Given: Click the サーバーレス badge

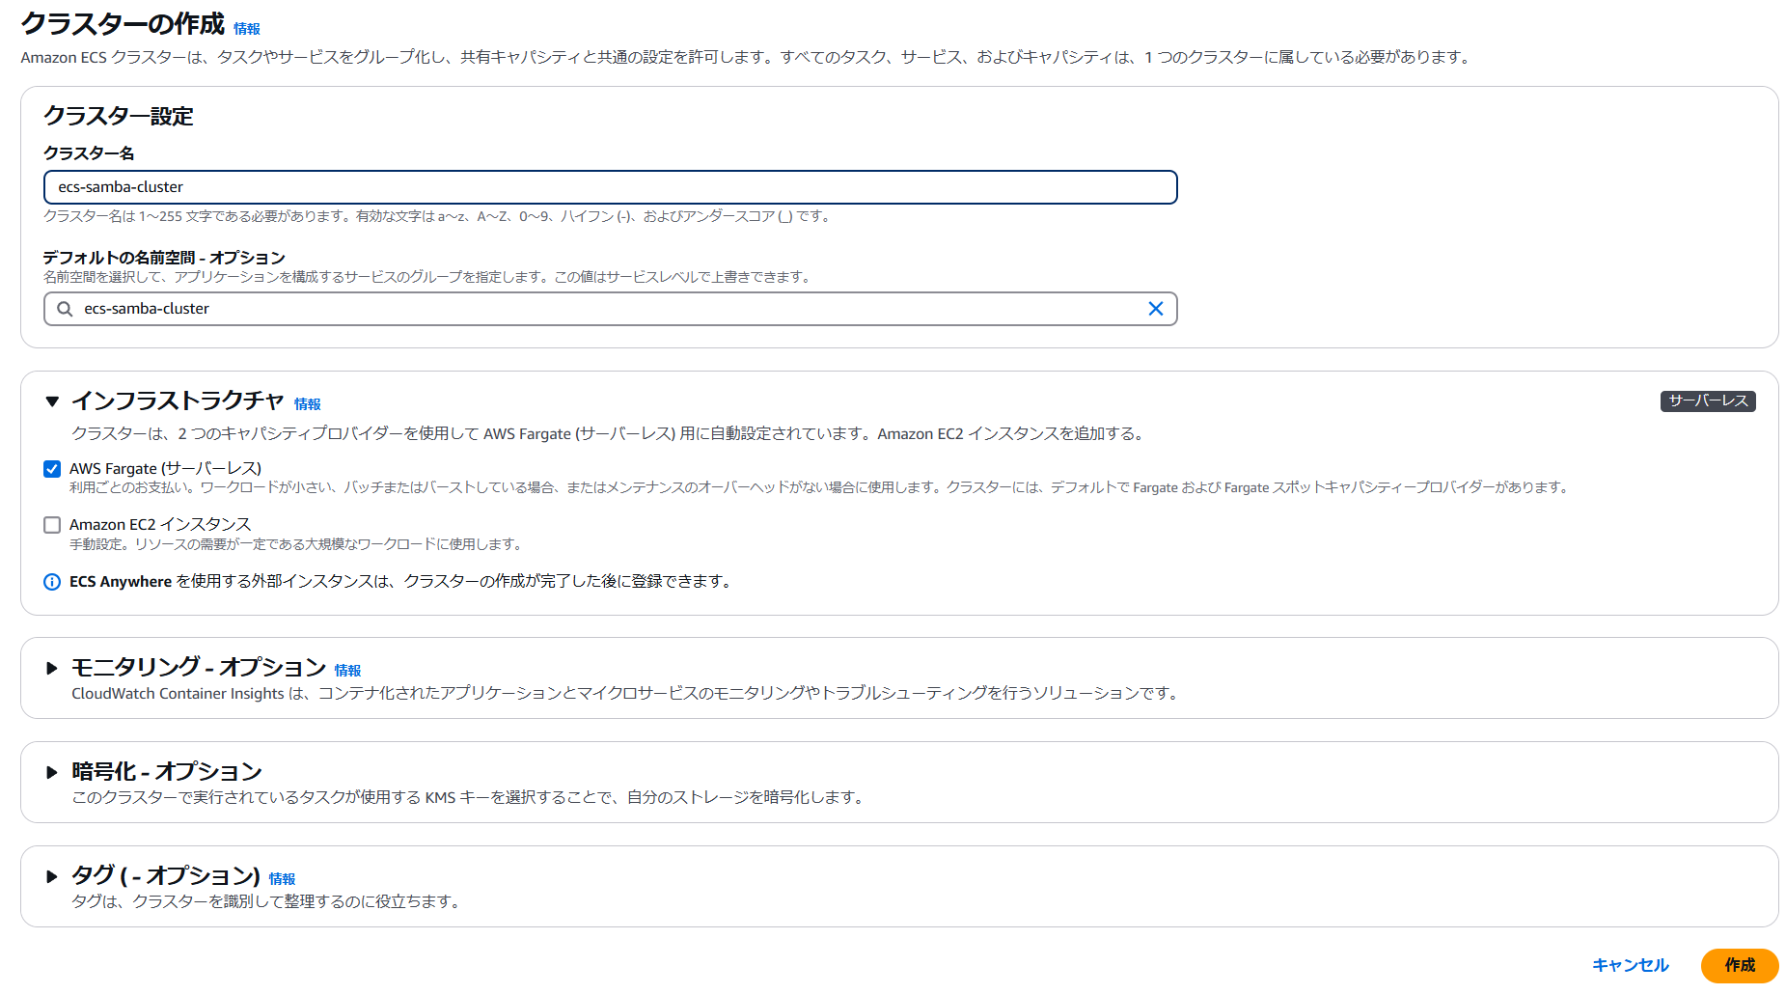Looking at the screenshot, I should 1708,401.
